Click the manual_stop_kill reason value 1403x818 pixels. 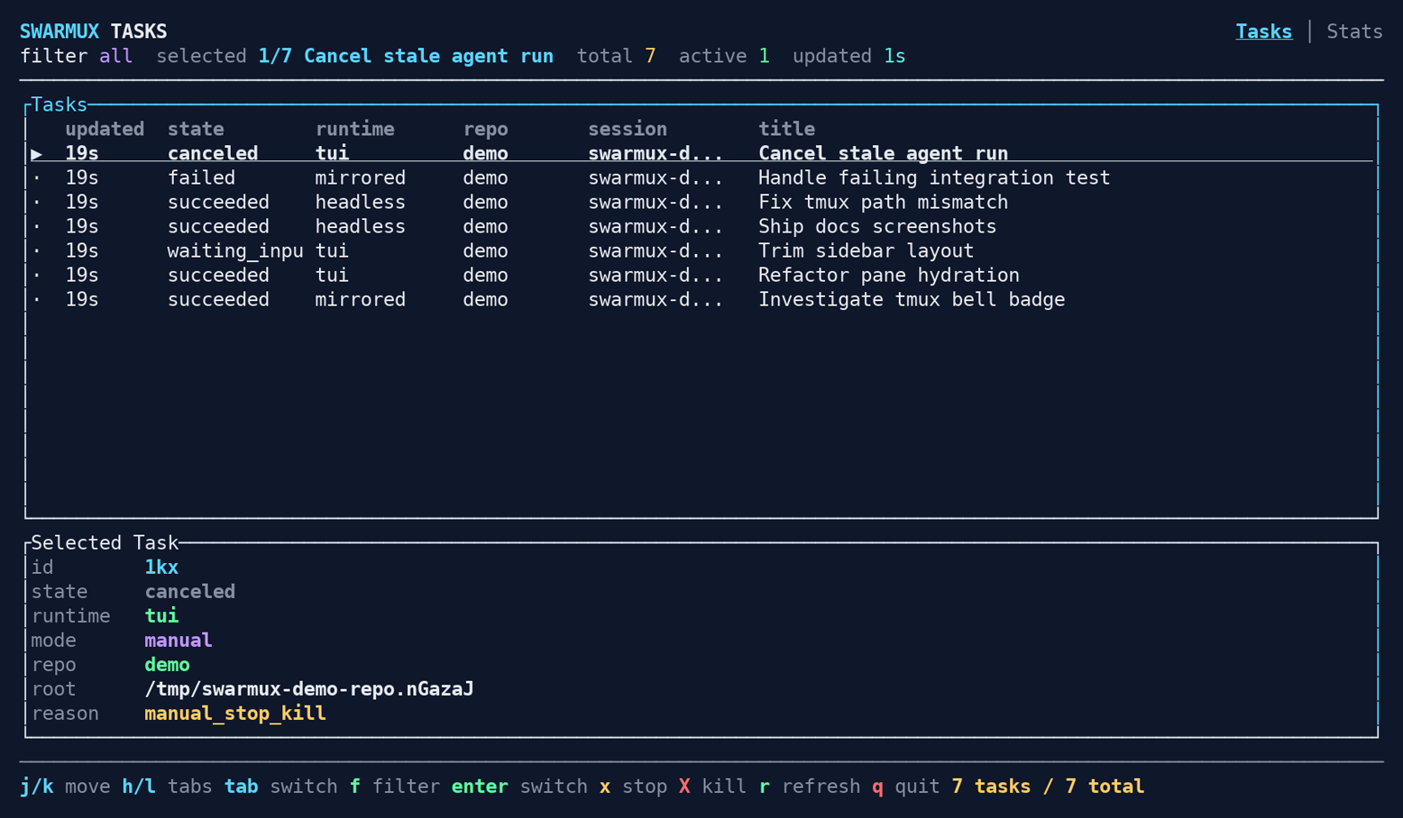tap(235, 713)
